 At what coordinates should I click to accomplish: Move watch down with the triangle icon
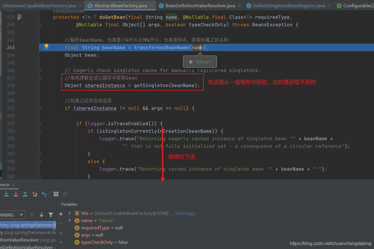(x=61, y=242)
